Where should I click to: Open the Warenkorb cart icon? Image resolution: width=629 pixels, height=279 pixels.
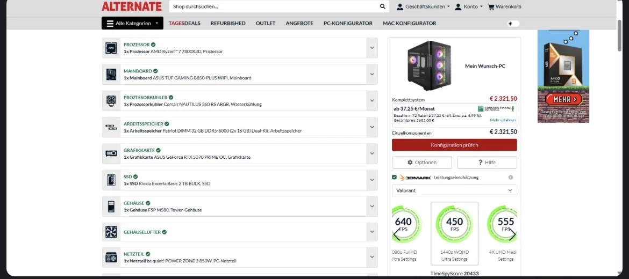[491, 7]
